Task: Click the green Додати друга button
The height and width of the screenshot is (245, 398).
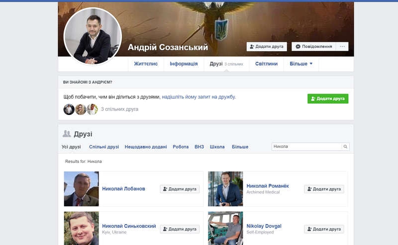Action: tap(328, 99)
